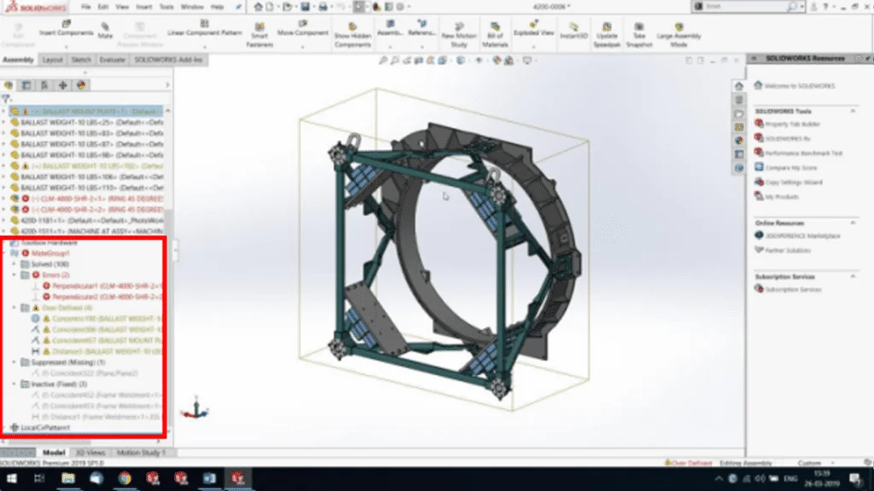
Task: Insert Bill of Materials
Action: [494, 34]
